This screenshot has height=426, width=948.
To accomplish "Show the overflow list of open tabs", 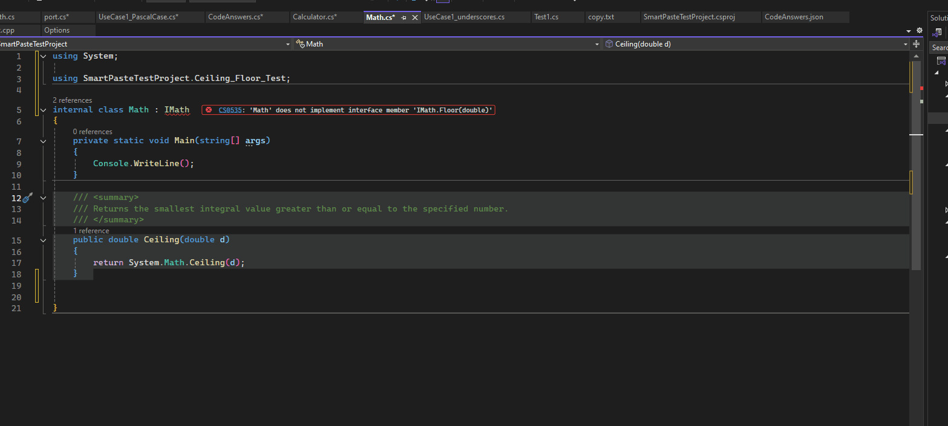I will (909, 31).
